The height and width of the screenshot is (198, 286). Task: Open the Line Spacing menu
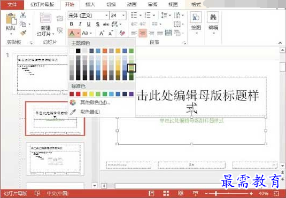166,15
